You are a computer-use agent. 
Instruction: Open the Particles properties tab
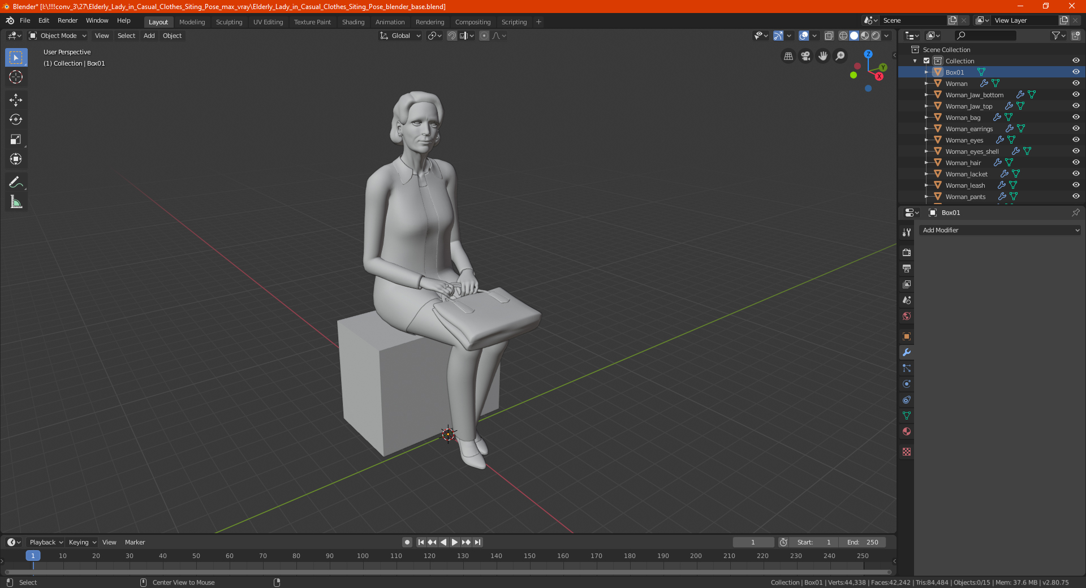907,368
